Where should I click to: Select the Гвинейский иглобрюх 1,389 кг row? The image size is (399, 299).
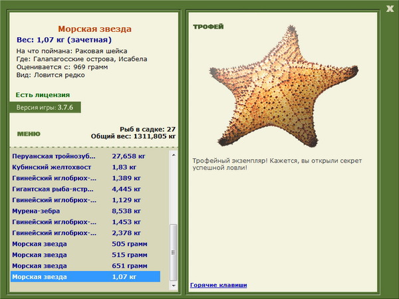point(86,178)
